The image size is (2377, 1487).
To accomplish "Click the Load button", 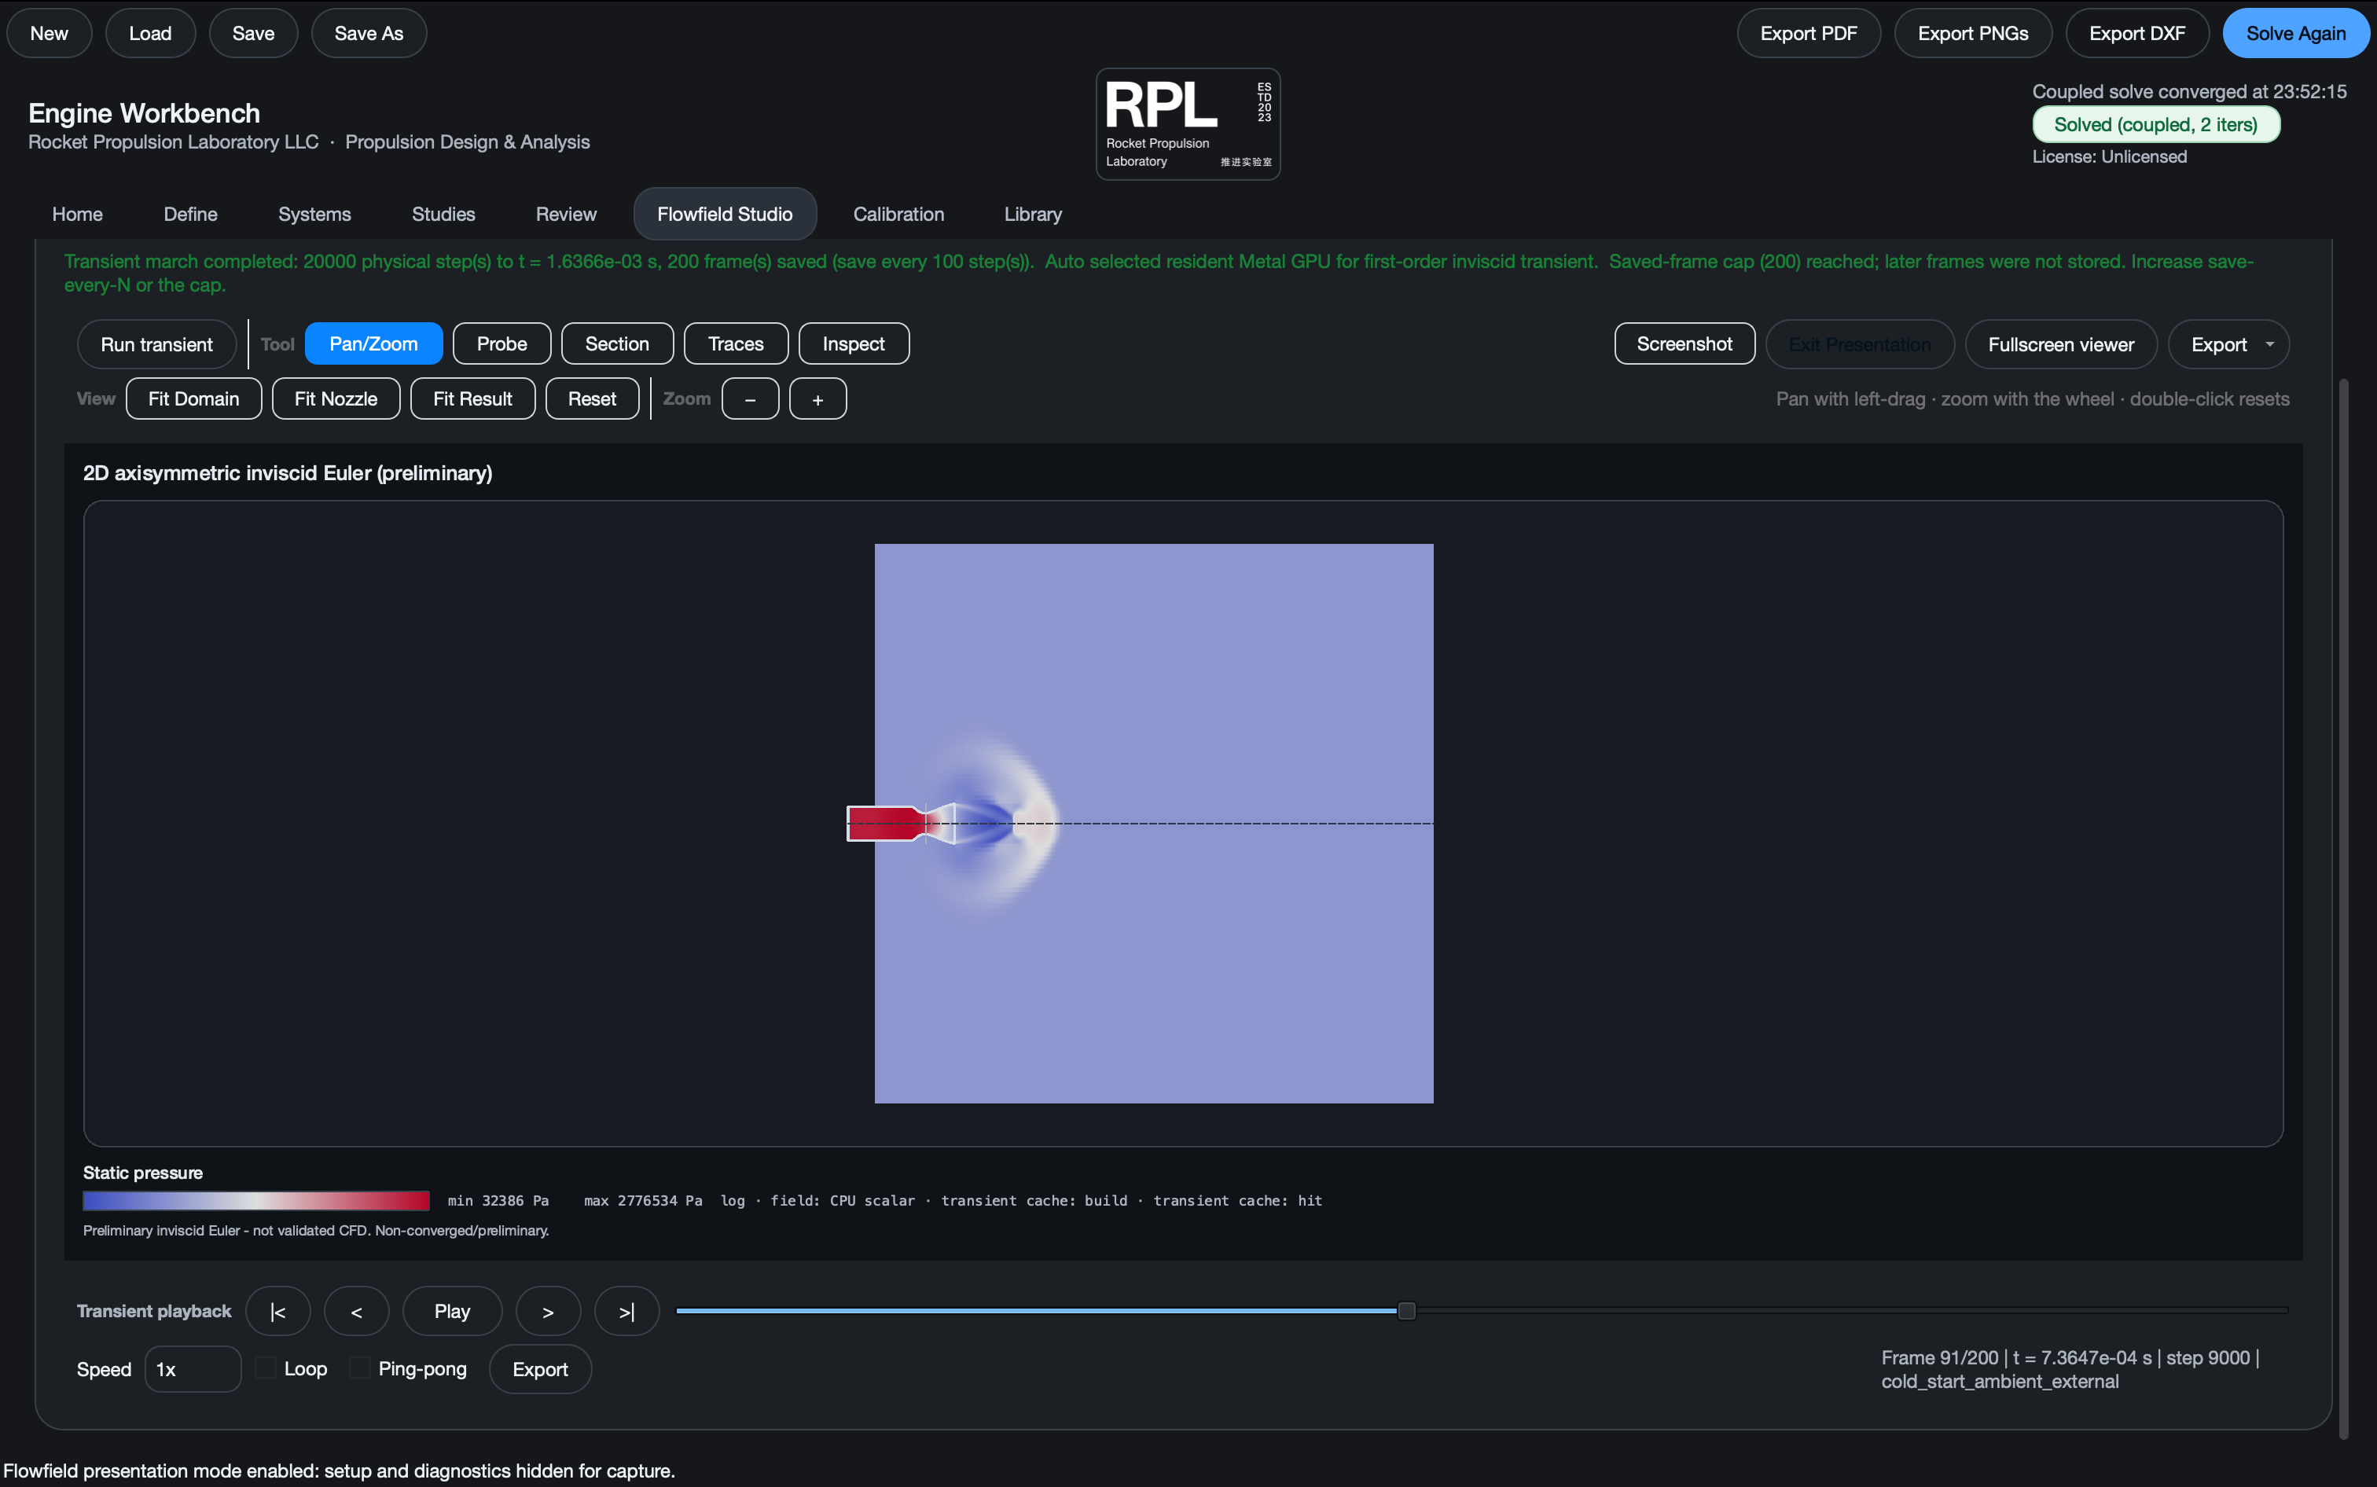I will coord(150,32).
